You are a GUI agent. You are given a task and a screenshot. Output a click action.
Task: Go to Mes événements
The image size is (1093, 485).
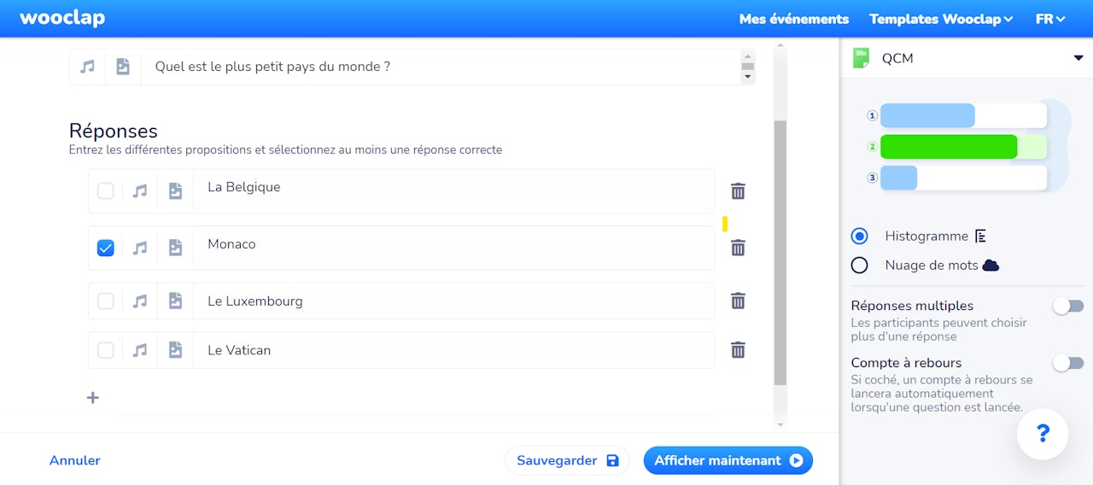click(x=794, y=19)
